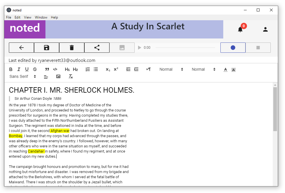285x193 pixels.
Task: Open the text alignment dropdown
Action: pos(46,77)
